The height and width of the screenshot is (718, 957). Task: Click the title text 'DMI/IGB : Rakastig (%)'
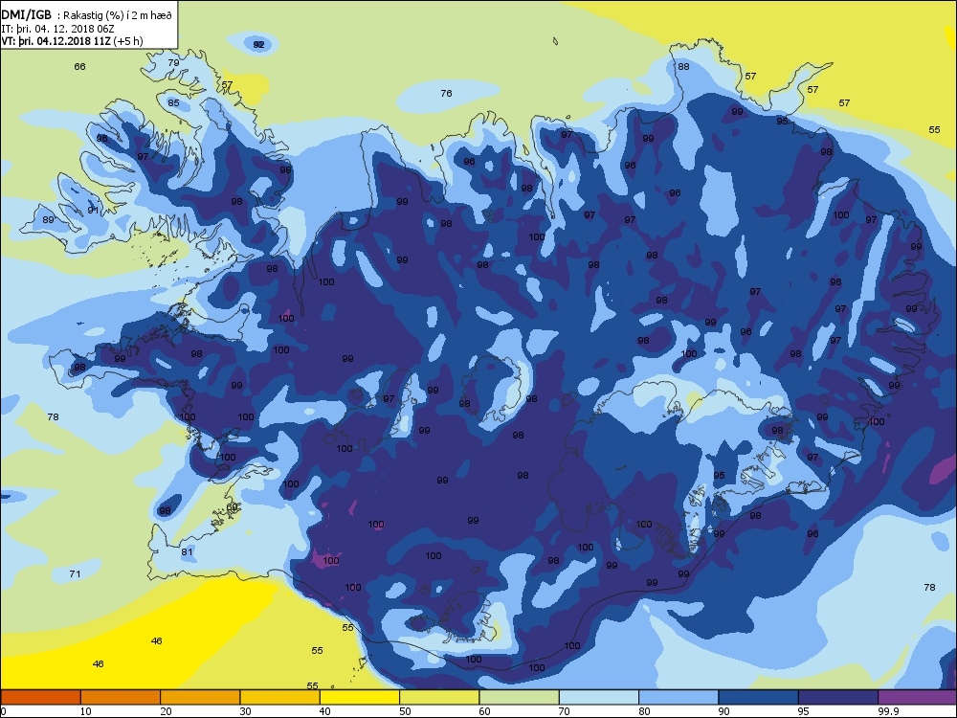point(63,15)
